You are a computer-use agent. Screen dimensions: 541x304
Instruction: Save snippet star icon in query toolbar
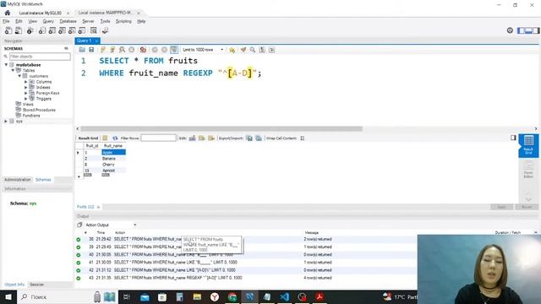232,50
